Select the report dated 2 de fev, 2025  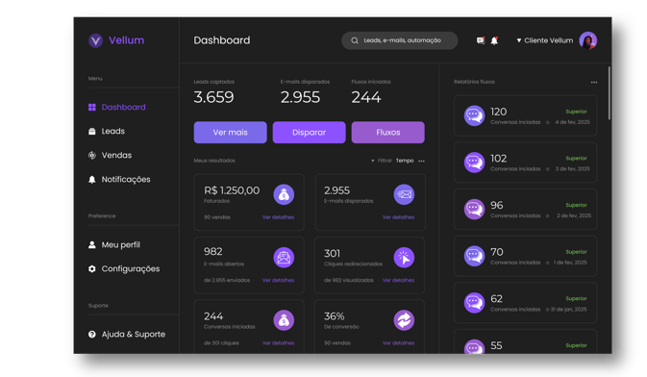coord(525,210)
